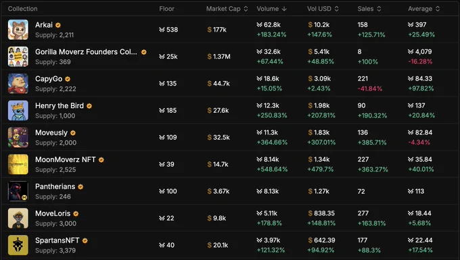Click the Floor column header
This screenshot has height=260, width=460.
coord(166,9)
